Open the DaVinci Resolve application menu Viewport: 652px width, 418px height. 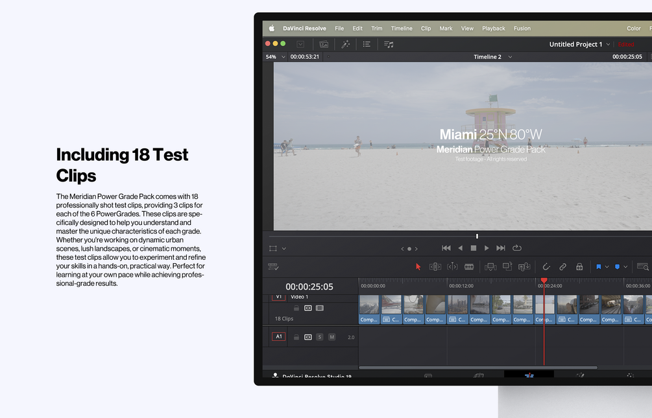point(304,29)
